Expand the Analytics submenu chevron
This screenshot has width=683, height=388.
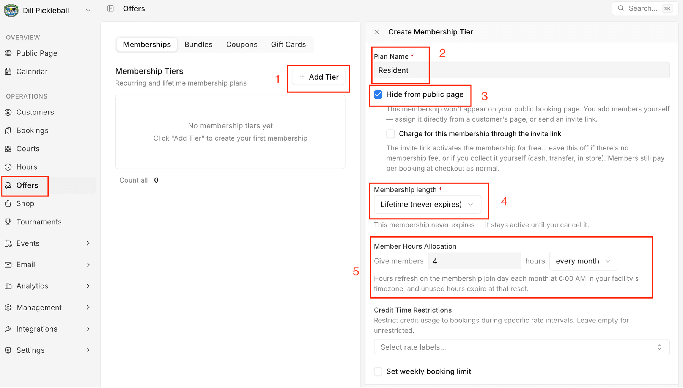tap(88, 286)
